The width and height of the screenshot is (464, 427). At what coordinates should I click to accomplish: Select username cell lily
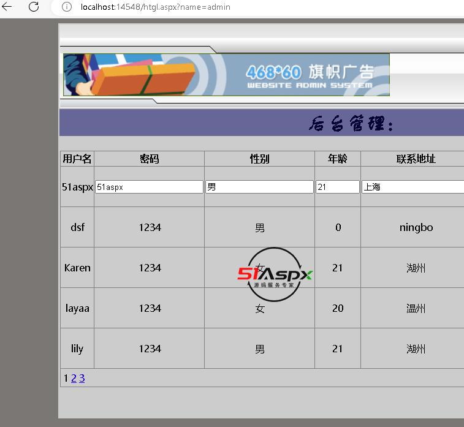click(77, 349)
